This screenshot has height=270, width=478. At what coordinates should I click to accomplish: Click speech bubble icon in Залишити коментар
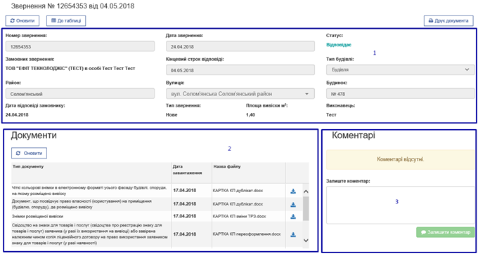point(423,232)
